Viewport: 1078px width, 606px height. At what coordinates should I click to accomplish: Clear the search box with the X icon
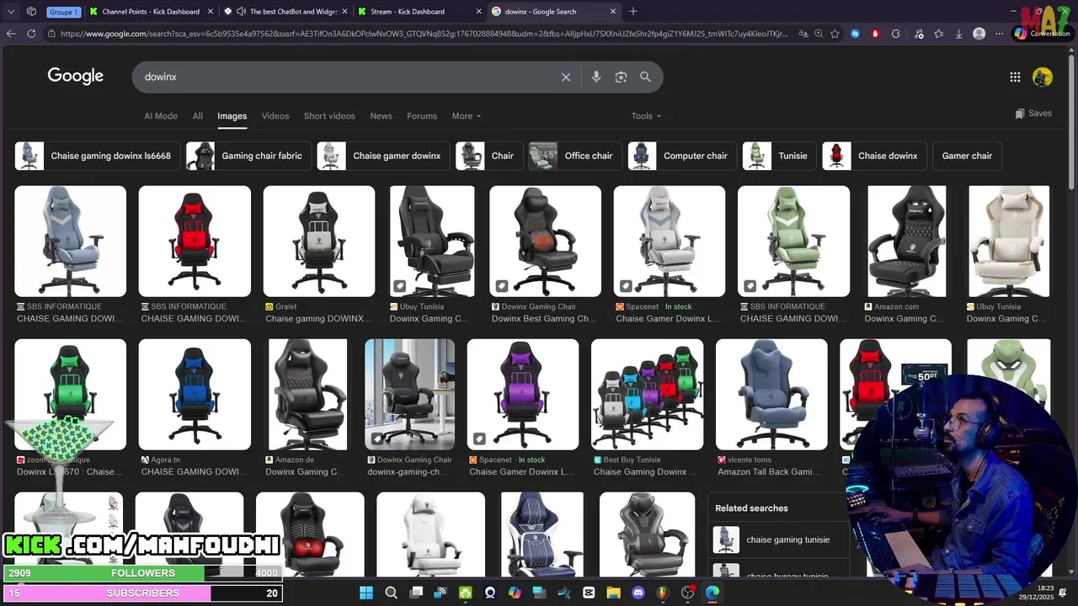(x=566, y=77)
